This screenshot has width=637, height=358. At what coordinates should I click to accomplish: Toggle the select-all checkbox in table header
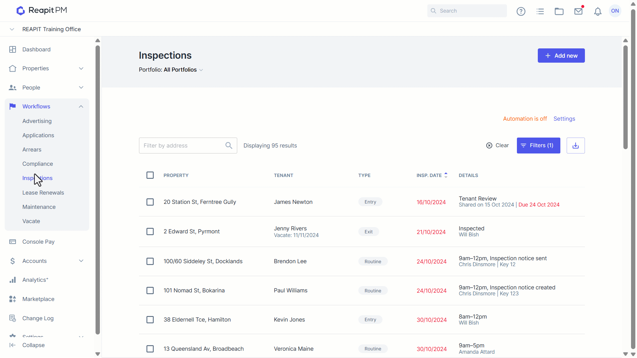150,175
